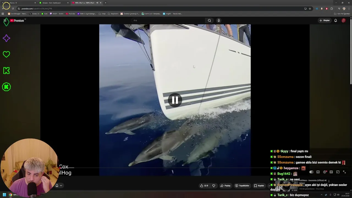Open the taskbar volume speaker icon
The width and height of the screenshot is (352, 198).
point(338,195)
